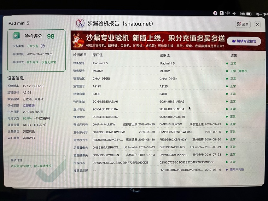Click the hourglass logo beside 沙漏验机报告 title
Viewport: 268px width, 201px height.
(80, 23)
